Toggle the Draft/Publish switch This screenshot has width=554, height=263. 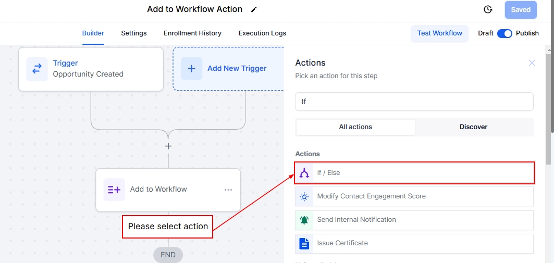504,33
